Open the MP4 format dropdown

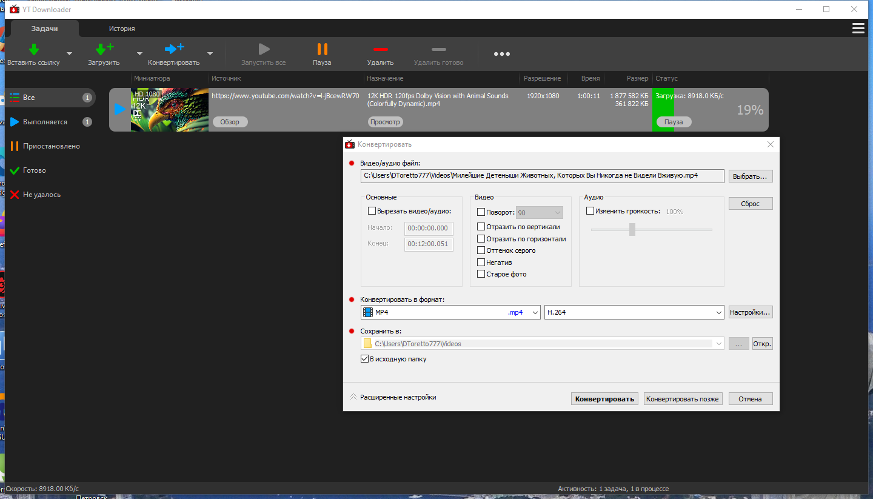[x=450, y=312]
